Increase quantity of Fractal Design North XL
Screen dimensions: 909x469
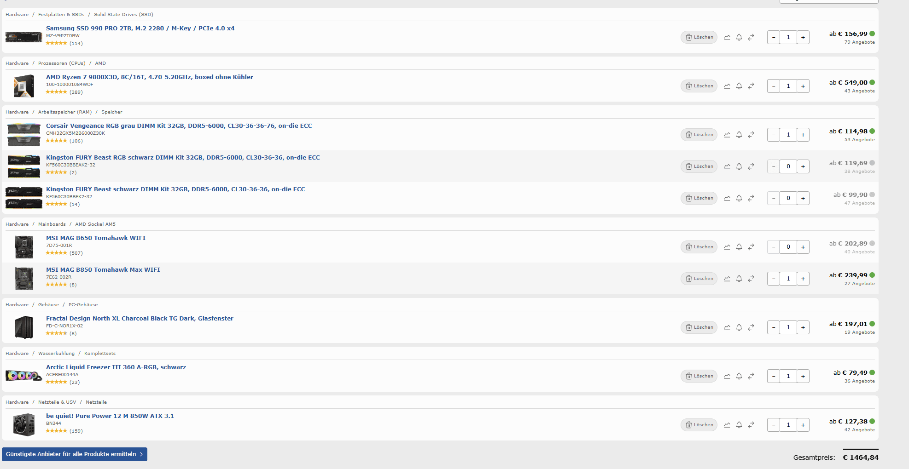tap(803, 327)
